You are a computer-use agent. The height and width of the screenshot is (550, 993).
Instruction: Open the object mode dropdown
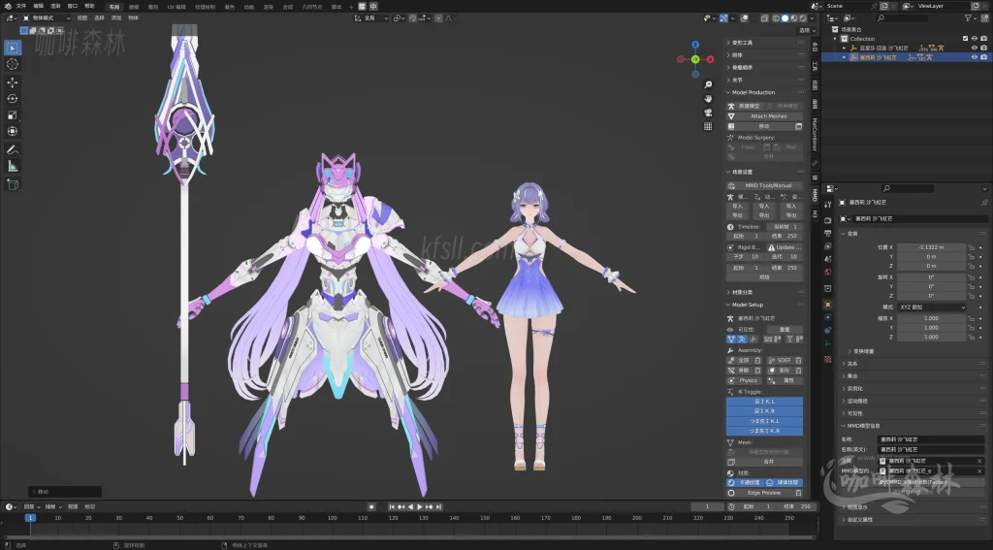click(x=47, y=18)
